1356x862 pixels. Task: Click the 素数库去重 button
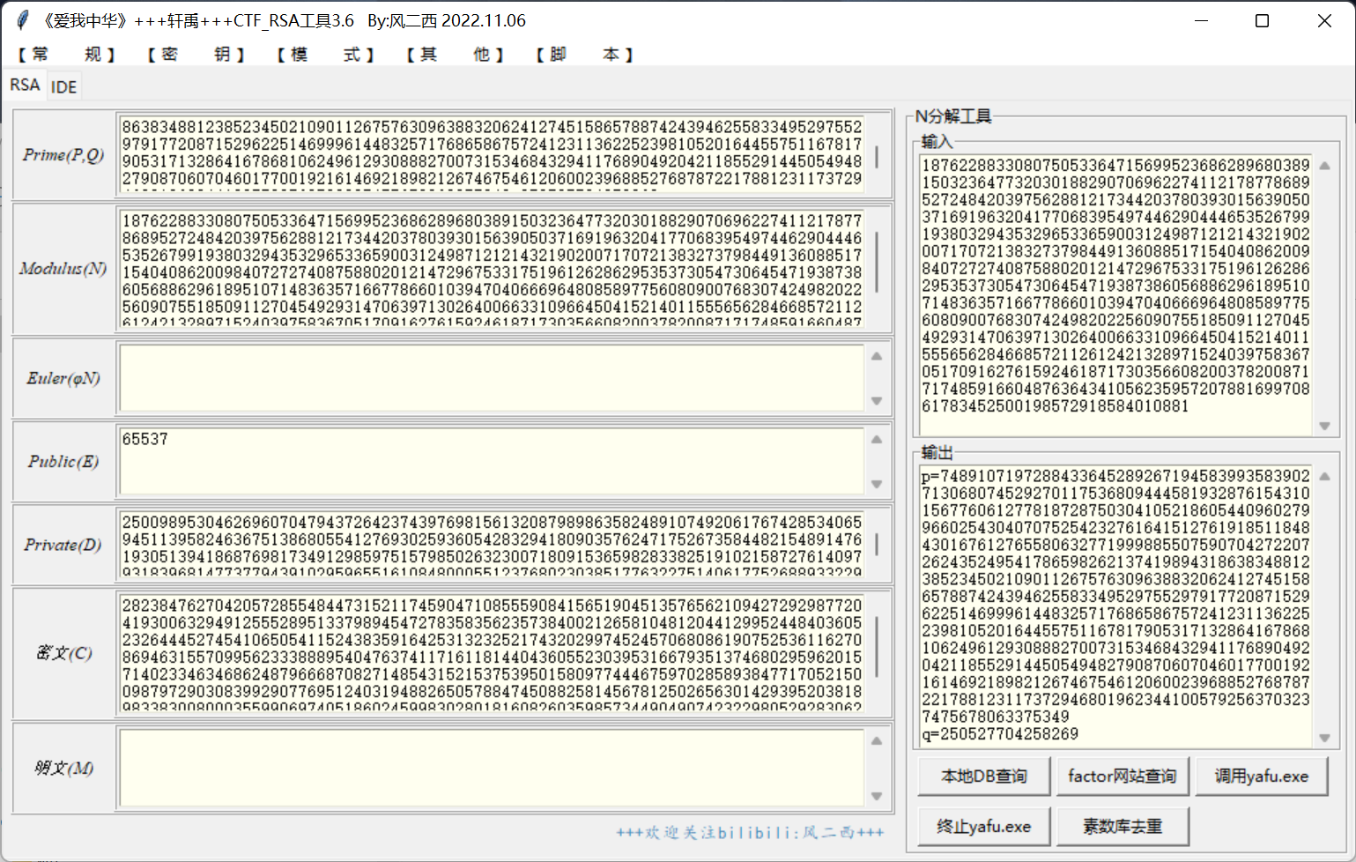click(1123, 827)
